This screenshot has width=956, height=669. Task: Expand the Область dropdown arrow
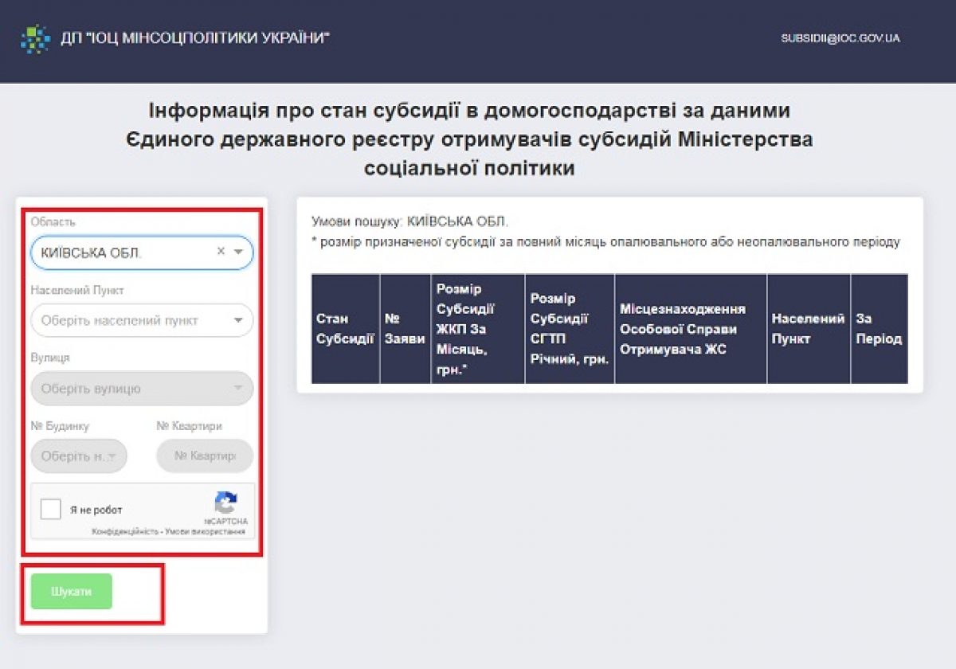(238, 252)
